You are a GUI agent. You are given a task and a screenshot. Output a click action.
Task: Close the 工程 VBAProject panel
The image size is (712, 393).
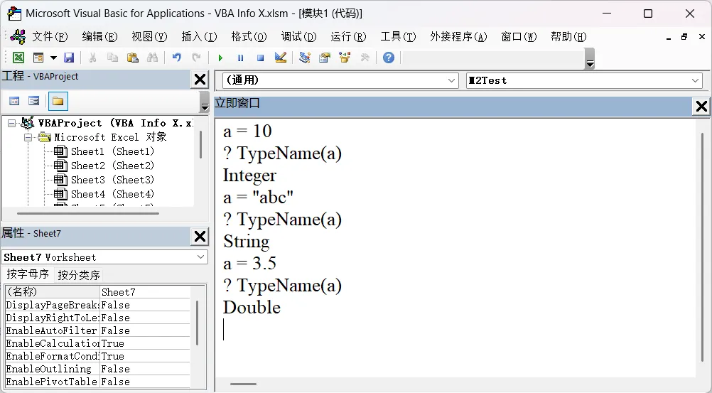click(200, 80)
